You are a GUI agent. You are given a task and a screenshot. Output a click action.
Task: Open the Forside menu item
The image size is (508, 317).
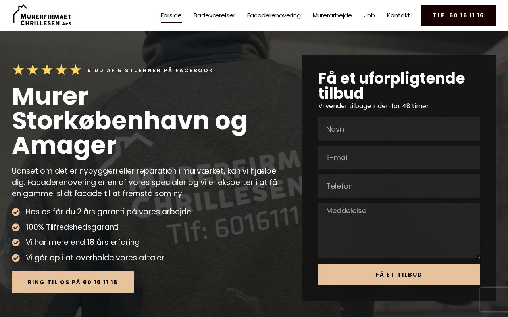[x=171, y=15]
